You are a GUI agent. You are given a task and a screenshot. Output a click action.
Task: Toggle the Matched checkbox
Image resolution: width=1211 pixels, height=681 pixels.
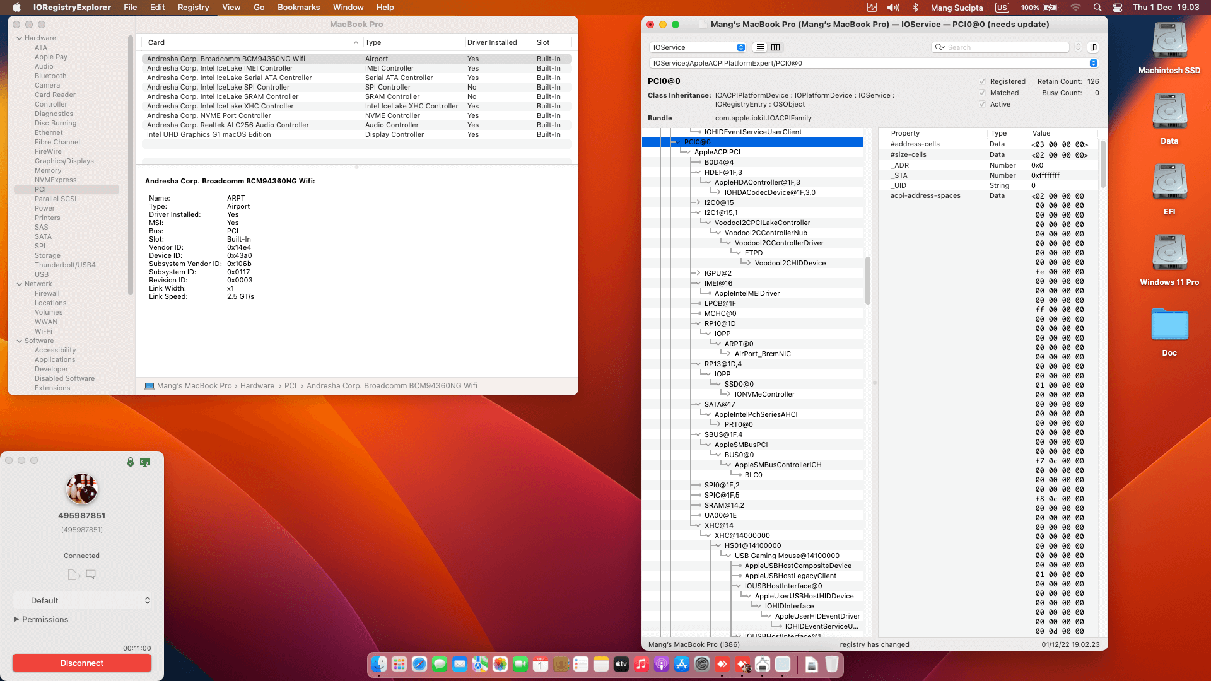coord(982,93)
